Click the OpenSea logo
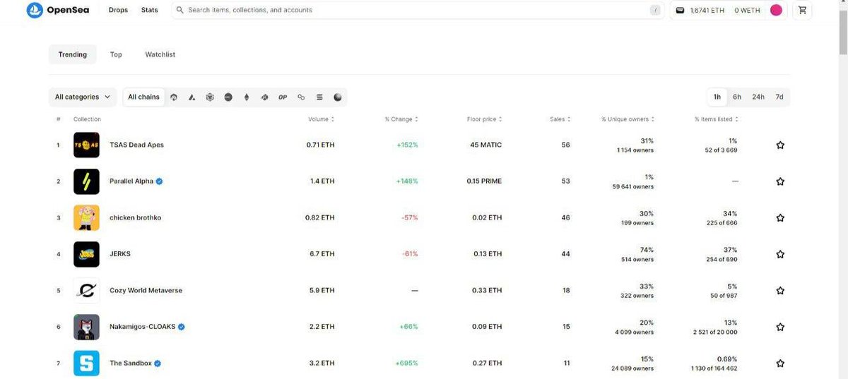The image size is (848, 379). [58, 10]
